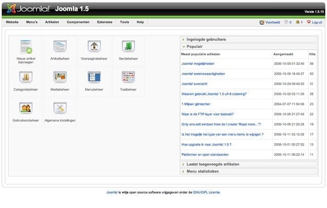The height and width of the screenshot is (208, 327).
Task: Click the Log-uit link
Action: (317, 22)
